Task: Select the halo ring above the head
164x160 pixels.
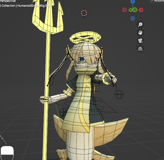Action: pos(85,37)
